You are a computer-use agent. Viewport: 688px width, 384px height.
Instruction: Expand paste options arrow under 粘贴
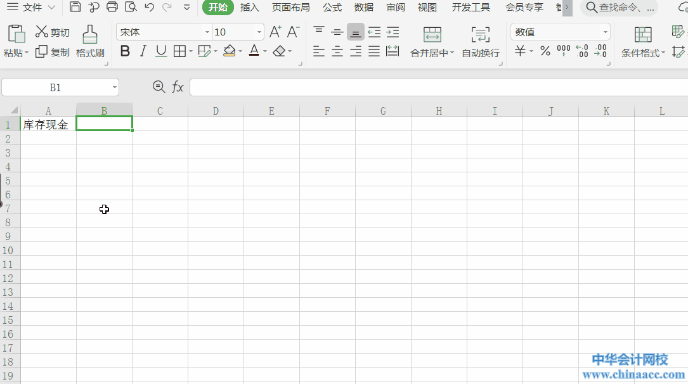[27, 53]
